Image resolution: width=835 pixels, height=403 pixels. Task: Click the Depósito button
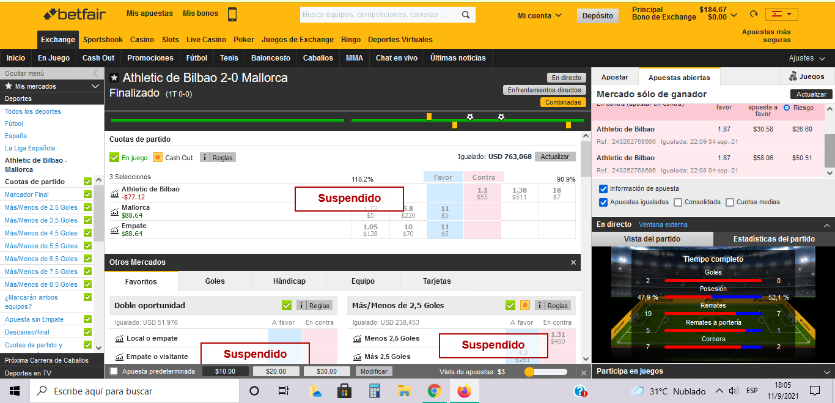coord(597,16)
